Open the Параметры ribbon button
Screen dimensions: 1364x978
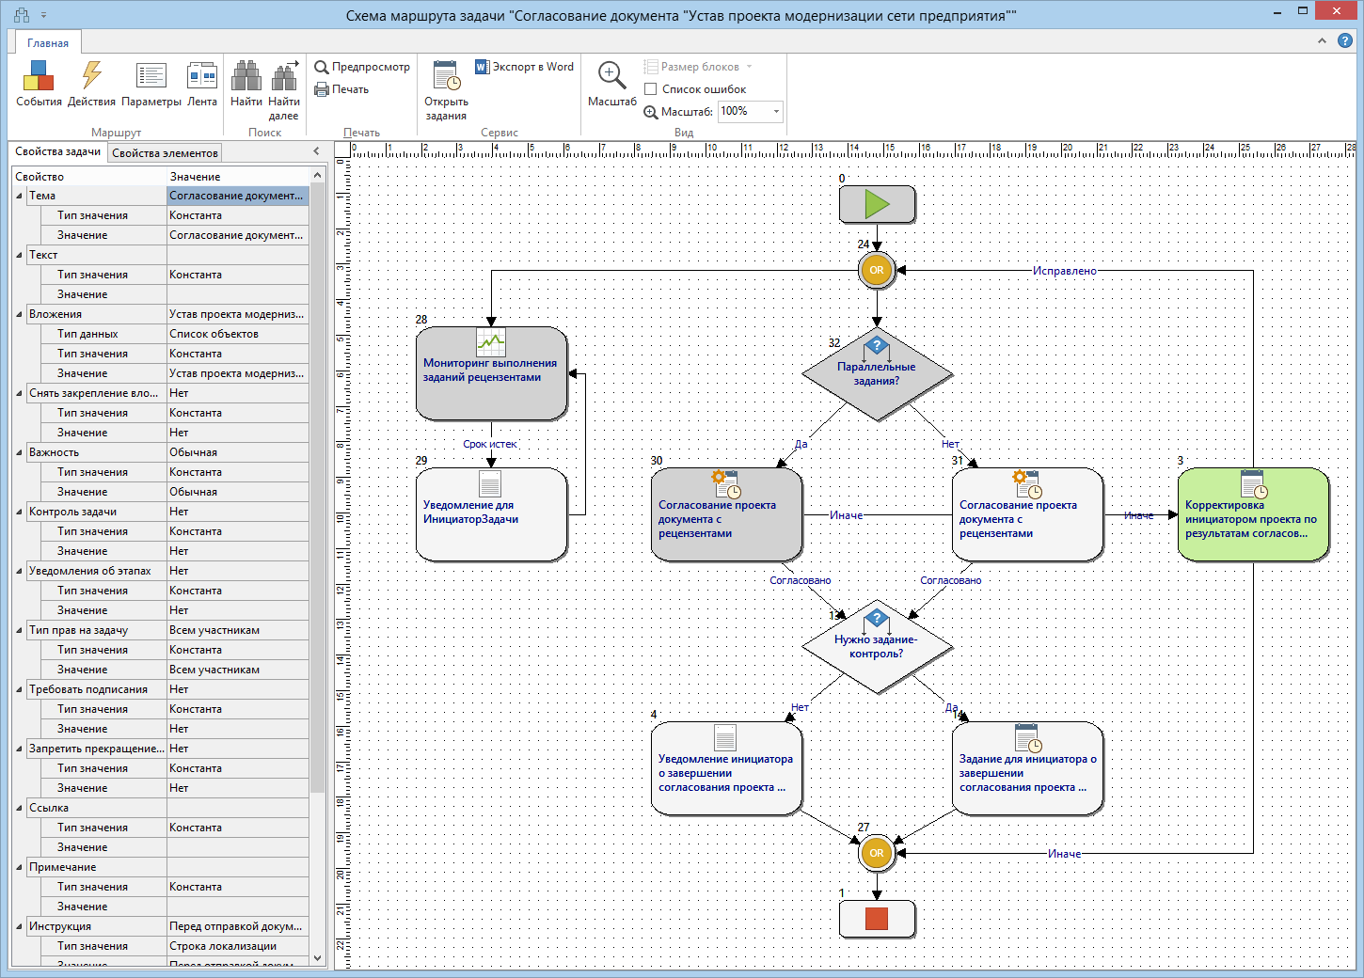pos(151,83)
